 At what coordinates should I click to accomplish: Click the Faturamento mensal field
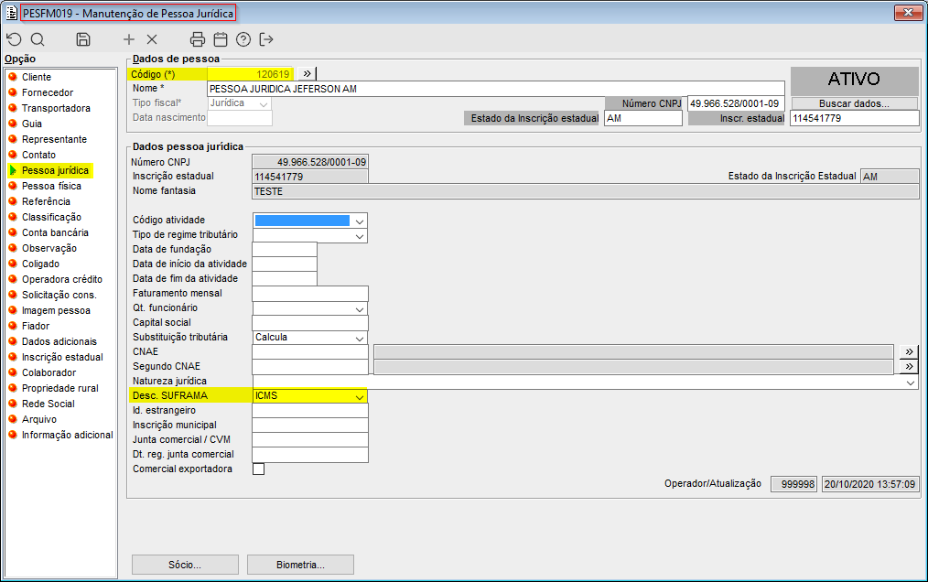pyautogui.click(x=310, y=294)
